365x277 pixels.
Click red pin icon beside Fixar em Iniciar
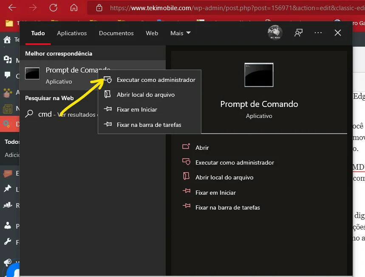click(187, 191)
